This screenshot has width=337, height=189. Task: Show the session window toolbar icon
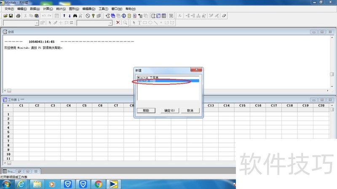[153, 16]
